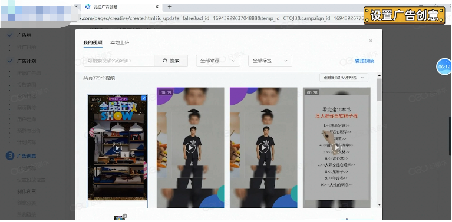Jump to 创意分类 in the sidebar

click(x=27, y=203)
